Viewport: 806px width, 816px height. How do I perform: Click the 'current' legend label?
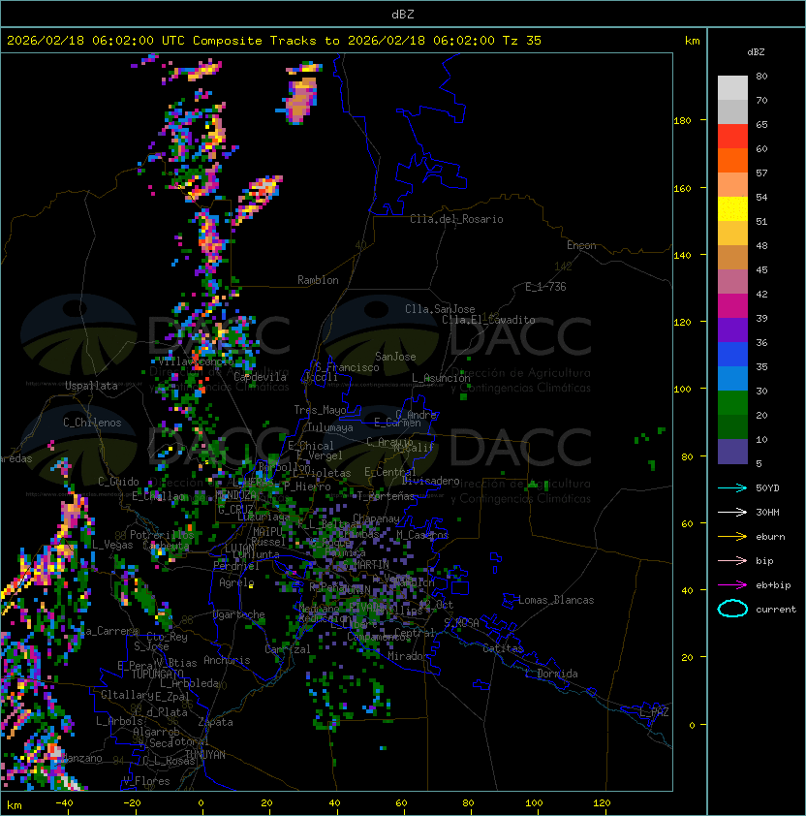click(x=776, y=610)
